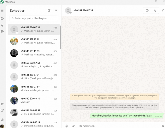The height and width of the screenshot is (128, 165).
Task: Click 'Maalesef' message preview
Action: point(25,102)
